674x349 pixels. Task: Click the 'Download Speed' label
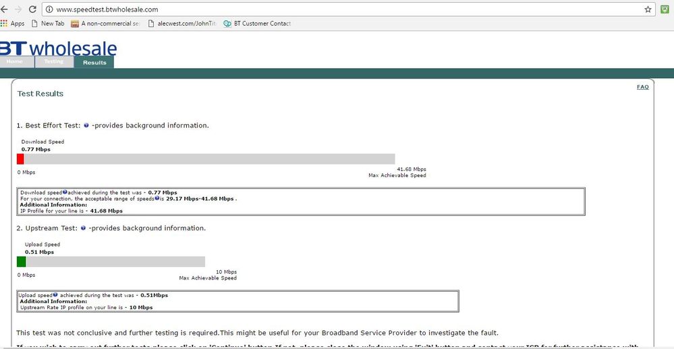43,141
